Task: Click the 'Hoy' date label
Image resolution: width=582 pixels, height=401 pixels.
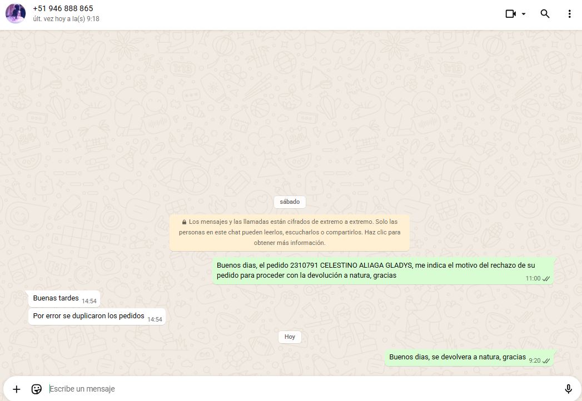Action: click(x=290, y=337)
